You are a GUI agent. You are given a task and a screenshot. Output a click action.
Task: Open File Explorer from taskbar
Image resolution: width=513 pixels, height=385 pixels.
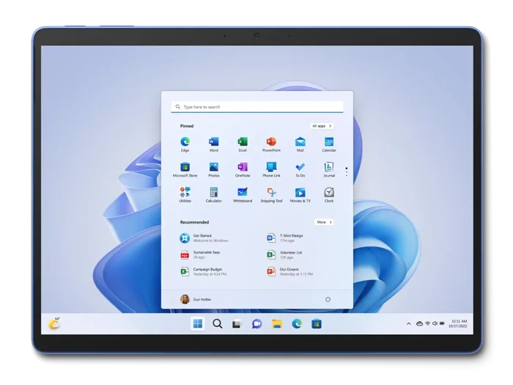[277, 324]
